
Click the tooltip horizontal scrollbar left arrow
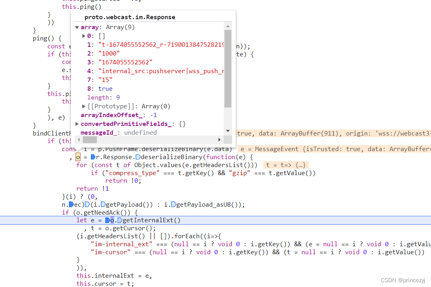79,140
